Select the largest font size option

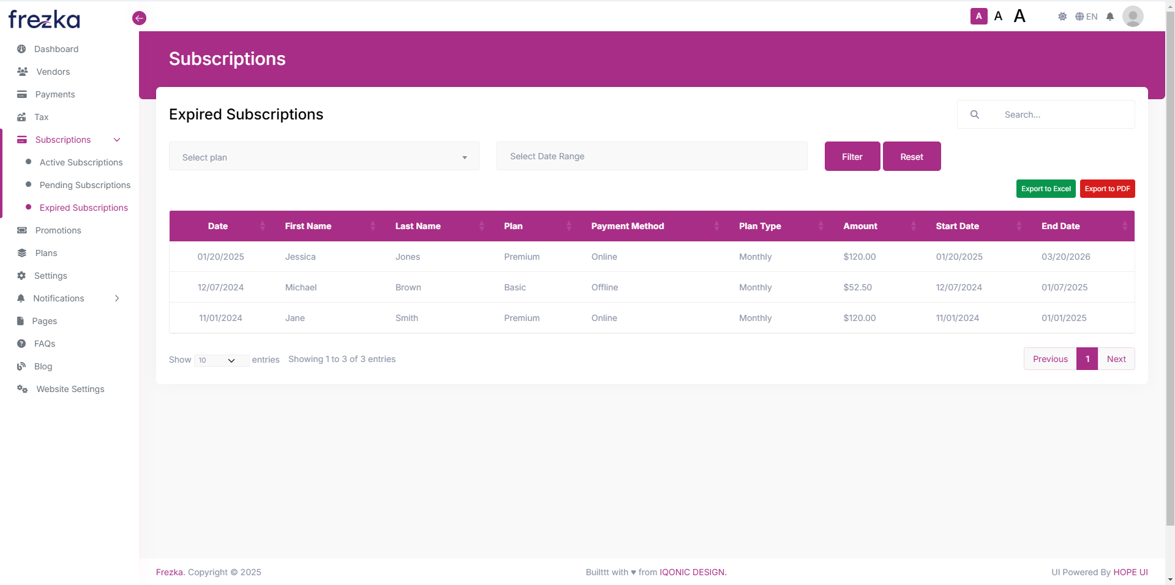pyautogui.click(x=1019, y=16)
